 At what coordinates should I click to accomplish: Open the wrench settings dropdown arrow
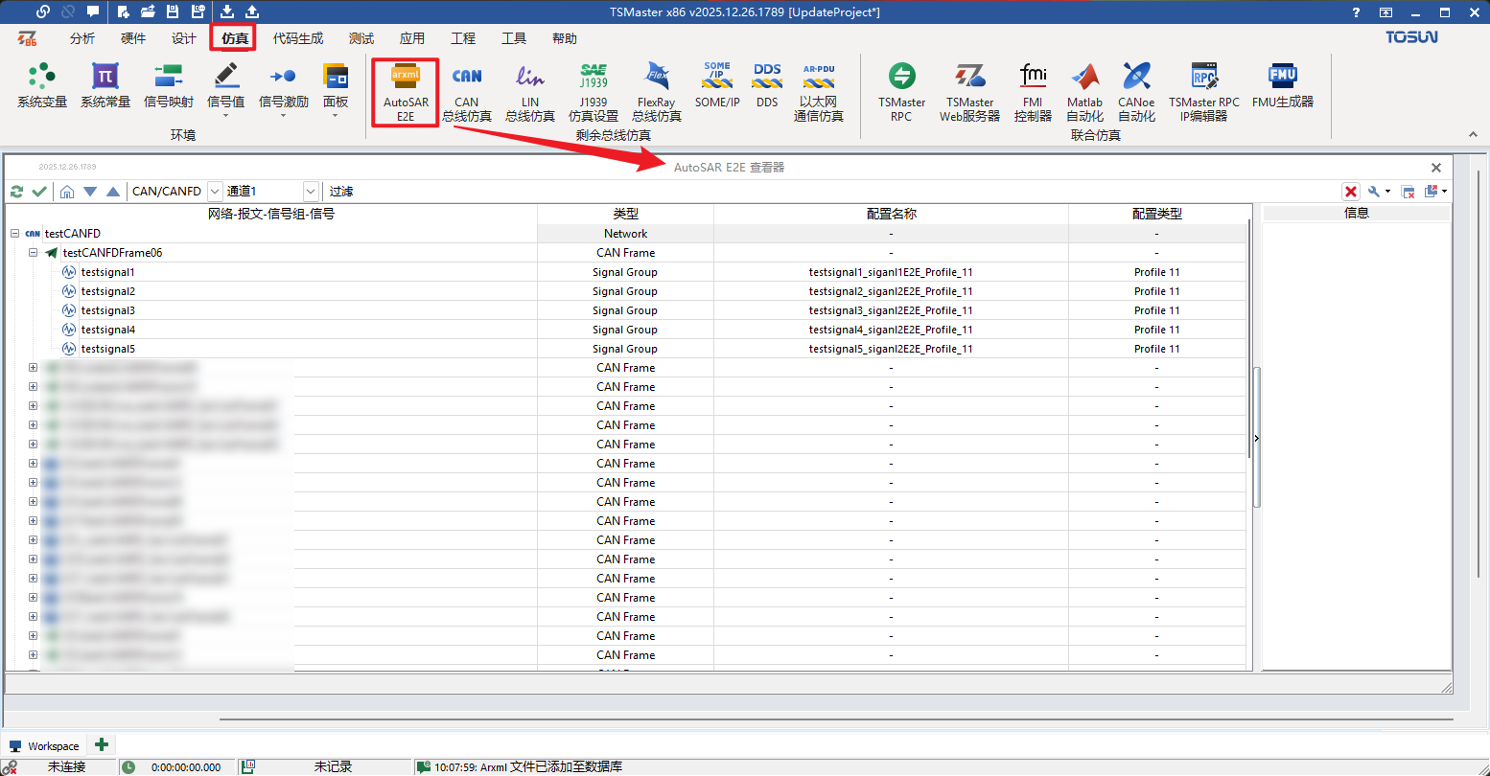coord(1387,192)
